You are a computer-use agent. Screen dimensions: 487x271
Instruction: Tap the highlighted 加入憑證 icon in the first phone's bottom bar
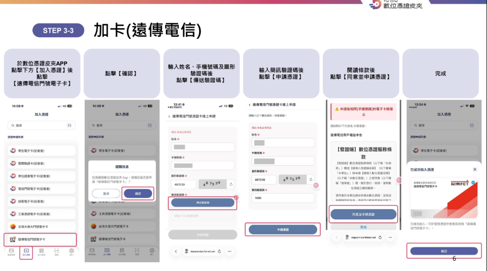coord(26,252)
